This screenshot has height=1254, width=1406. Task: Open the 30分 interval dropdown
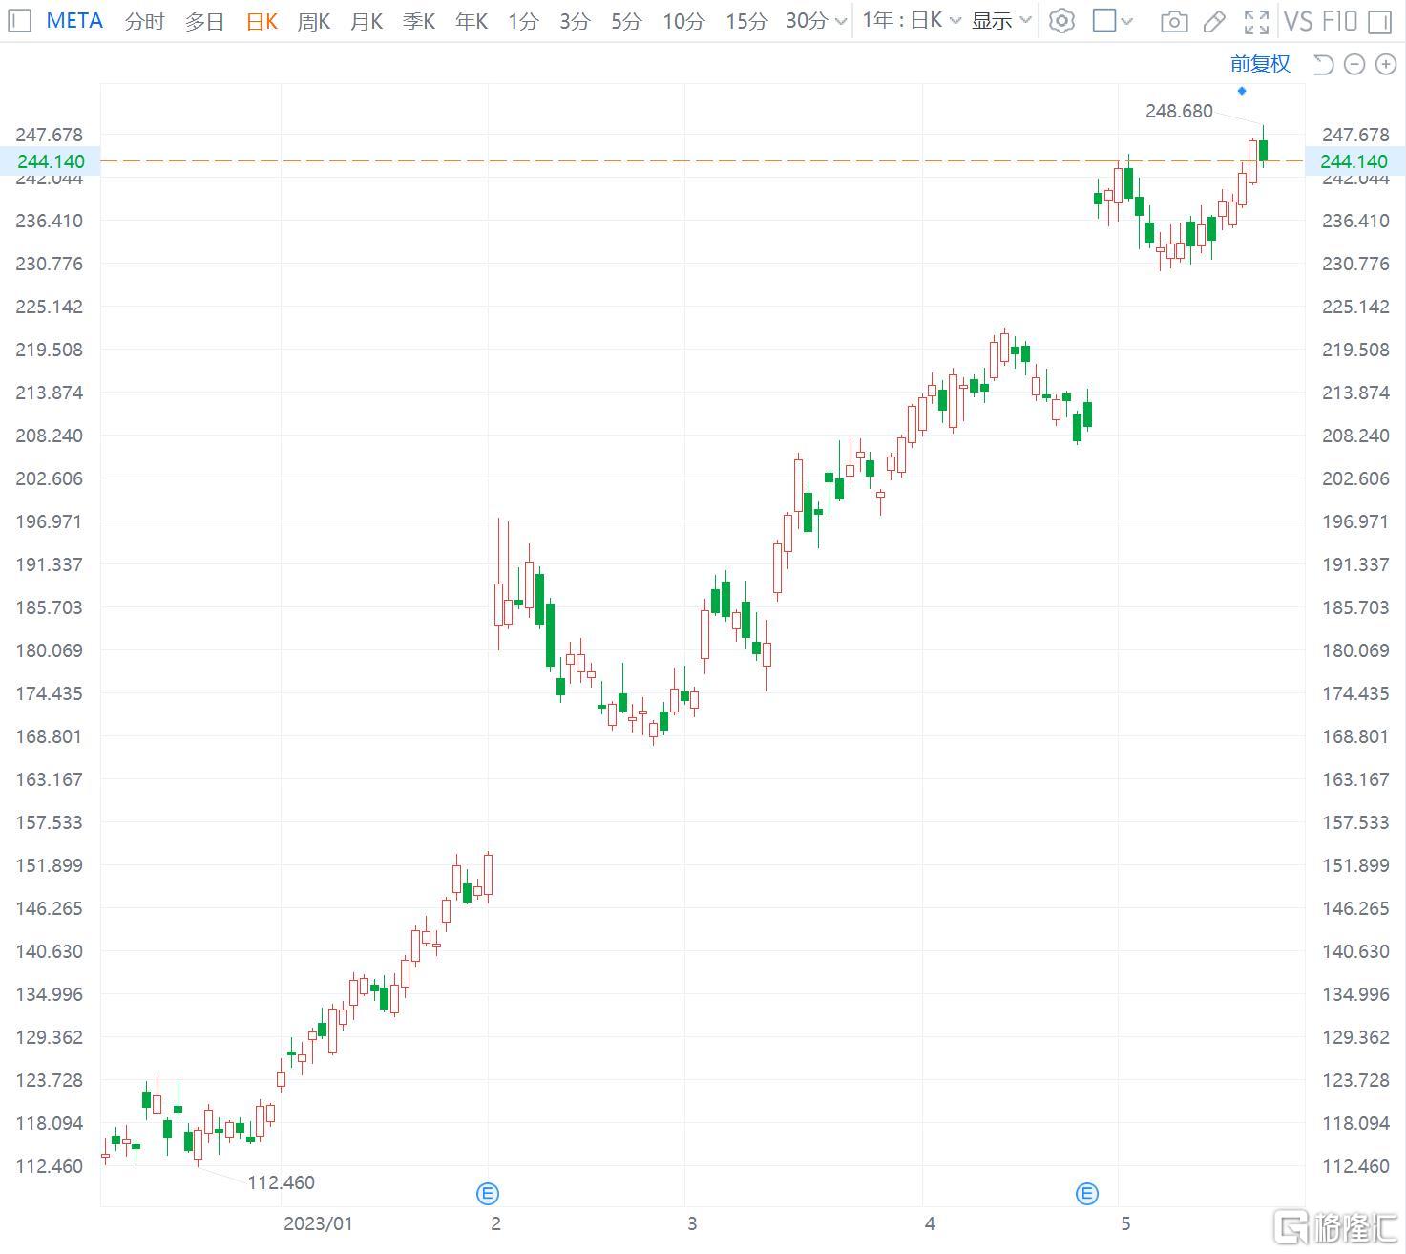pos(816,21)
